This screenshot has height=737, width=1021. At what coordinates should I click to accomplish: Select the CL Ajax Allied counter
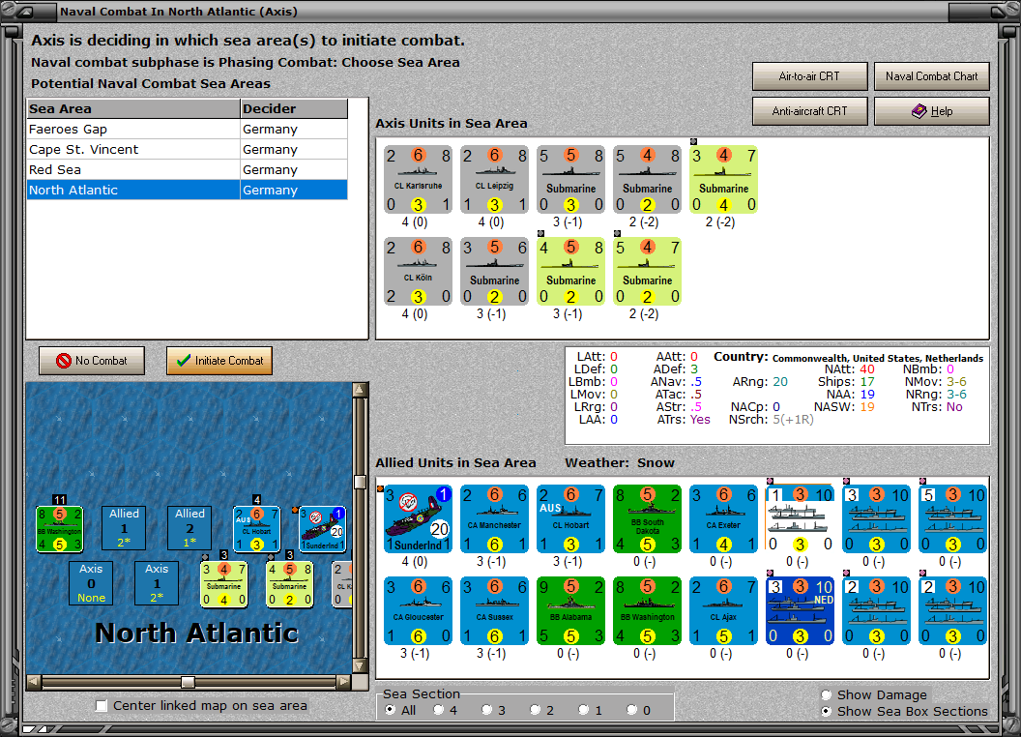point(723,610)
